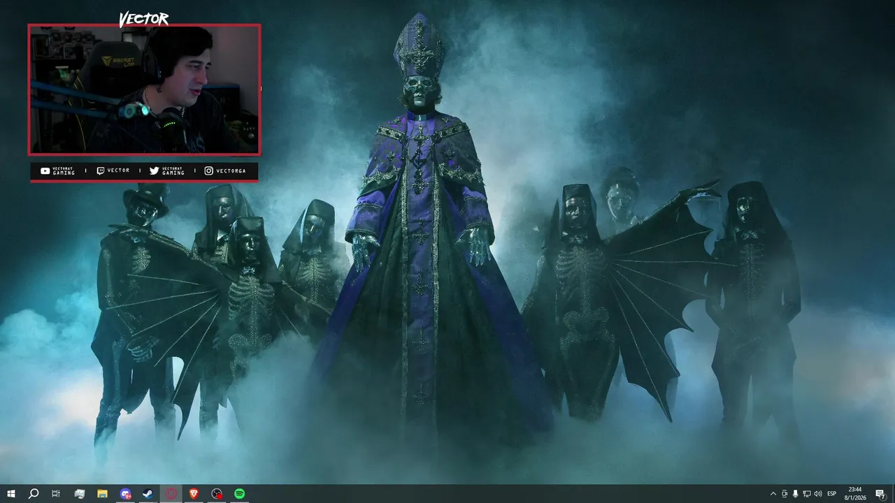The width and height of the screenshot is (895, 503).
Task: Open Meet Now camera tray icon
Action: pos(784,494)
